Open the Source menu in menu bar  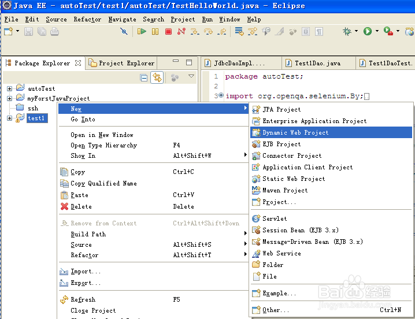click(57, 19)
